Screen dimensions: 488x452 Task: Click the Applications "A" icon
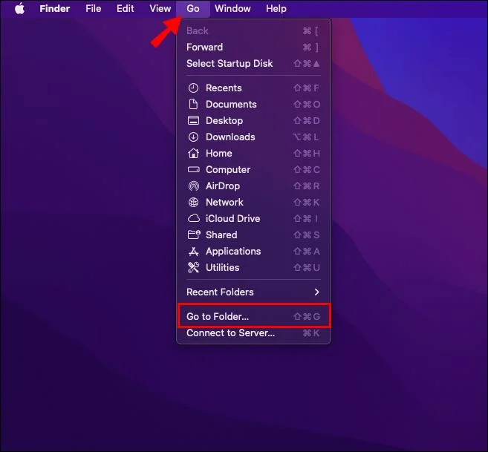193,252
